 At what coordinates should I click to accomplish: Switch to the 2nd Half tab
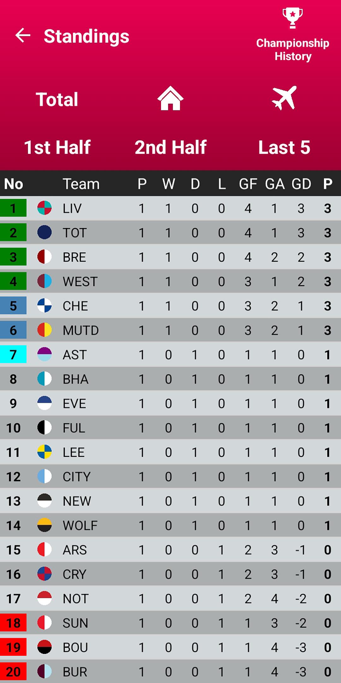(x=170, y=147)
